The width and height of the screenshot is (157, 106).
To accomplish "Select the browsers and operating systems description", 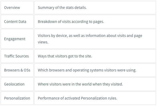I will (x=87, y=70).
